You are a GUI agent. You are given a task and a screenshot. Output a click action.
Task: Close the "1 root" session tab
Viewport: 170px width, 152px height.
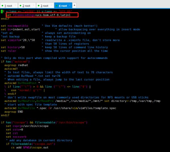(x=16, y=5)
